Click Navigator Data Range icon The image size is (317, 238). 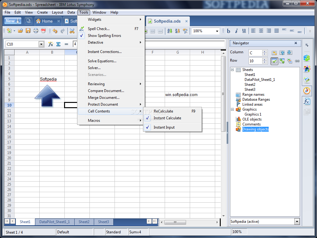pyautogui.click(x=274, y=53)
